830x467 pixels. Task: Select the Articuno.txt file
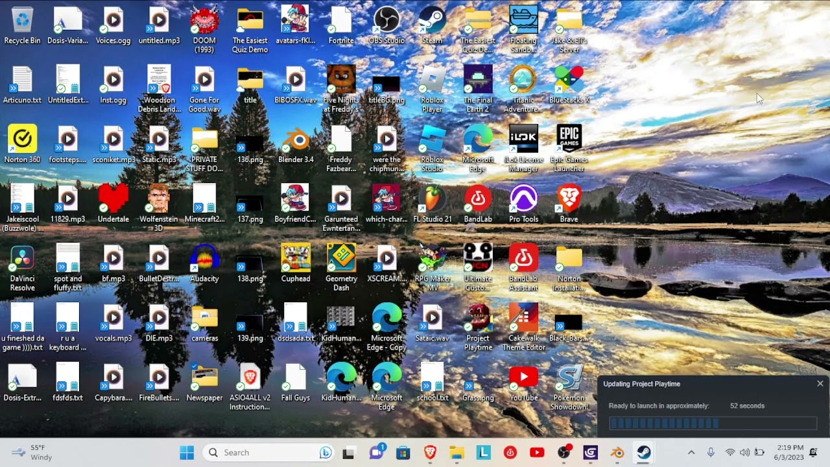[22, 85]
